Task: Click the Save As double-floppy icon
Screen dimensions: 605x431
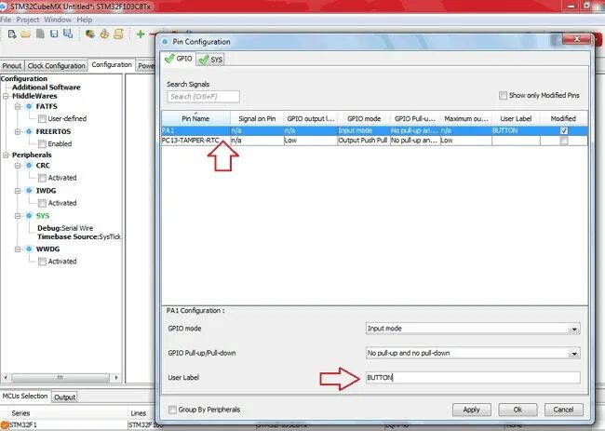Action: [68, 34]
